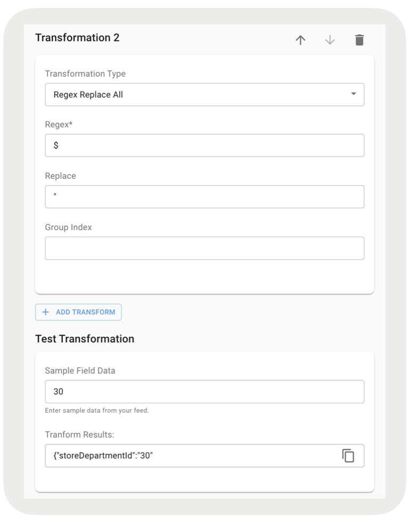
Task: Click the Group Index input field
Action: [x=204, y=248]
